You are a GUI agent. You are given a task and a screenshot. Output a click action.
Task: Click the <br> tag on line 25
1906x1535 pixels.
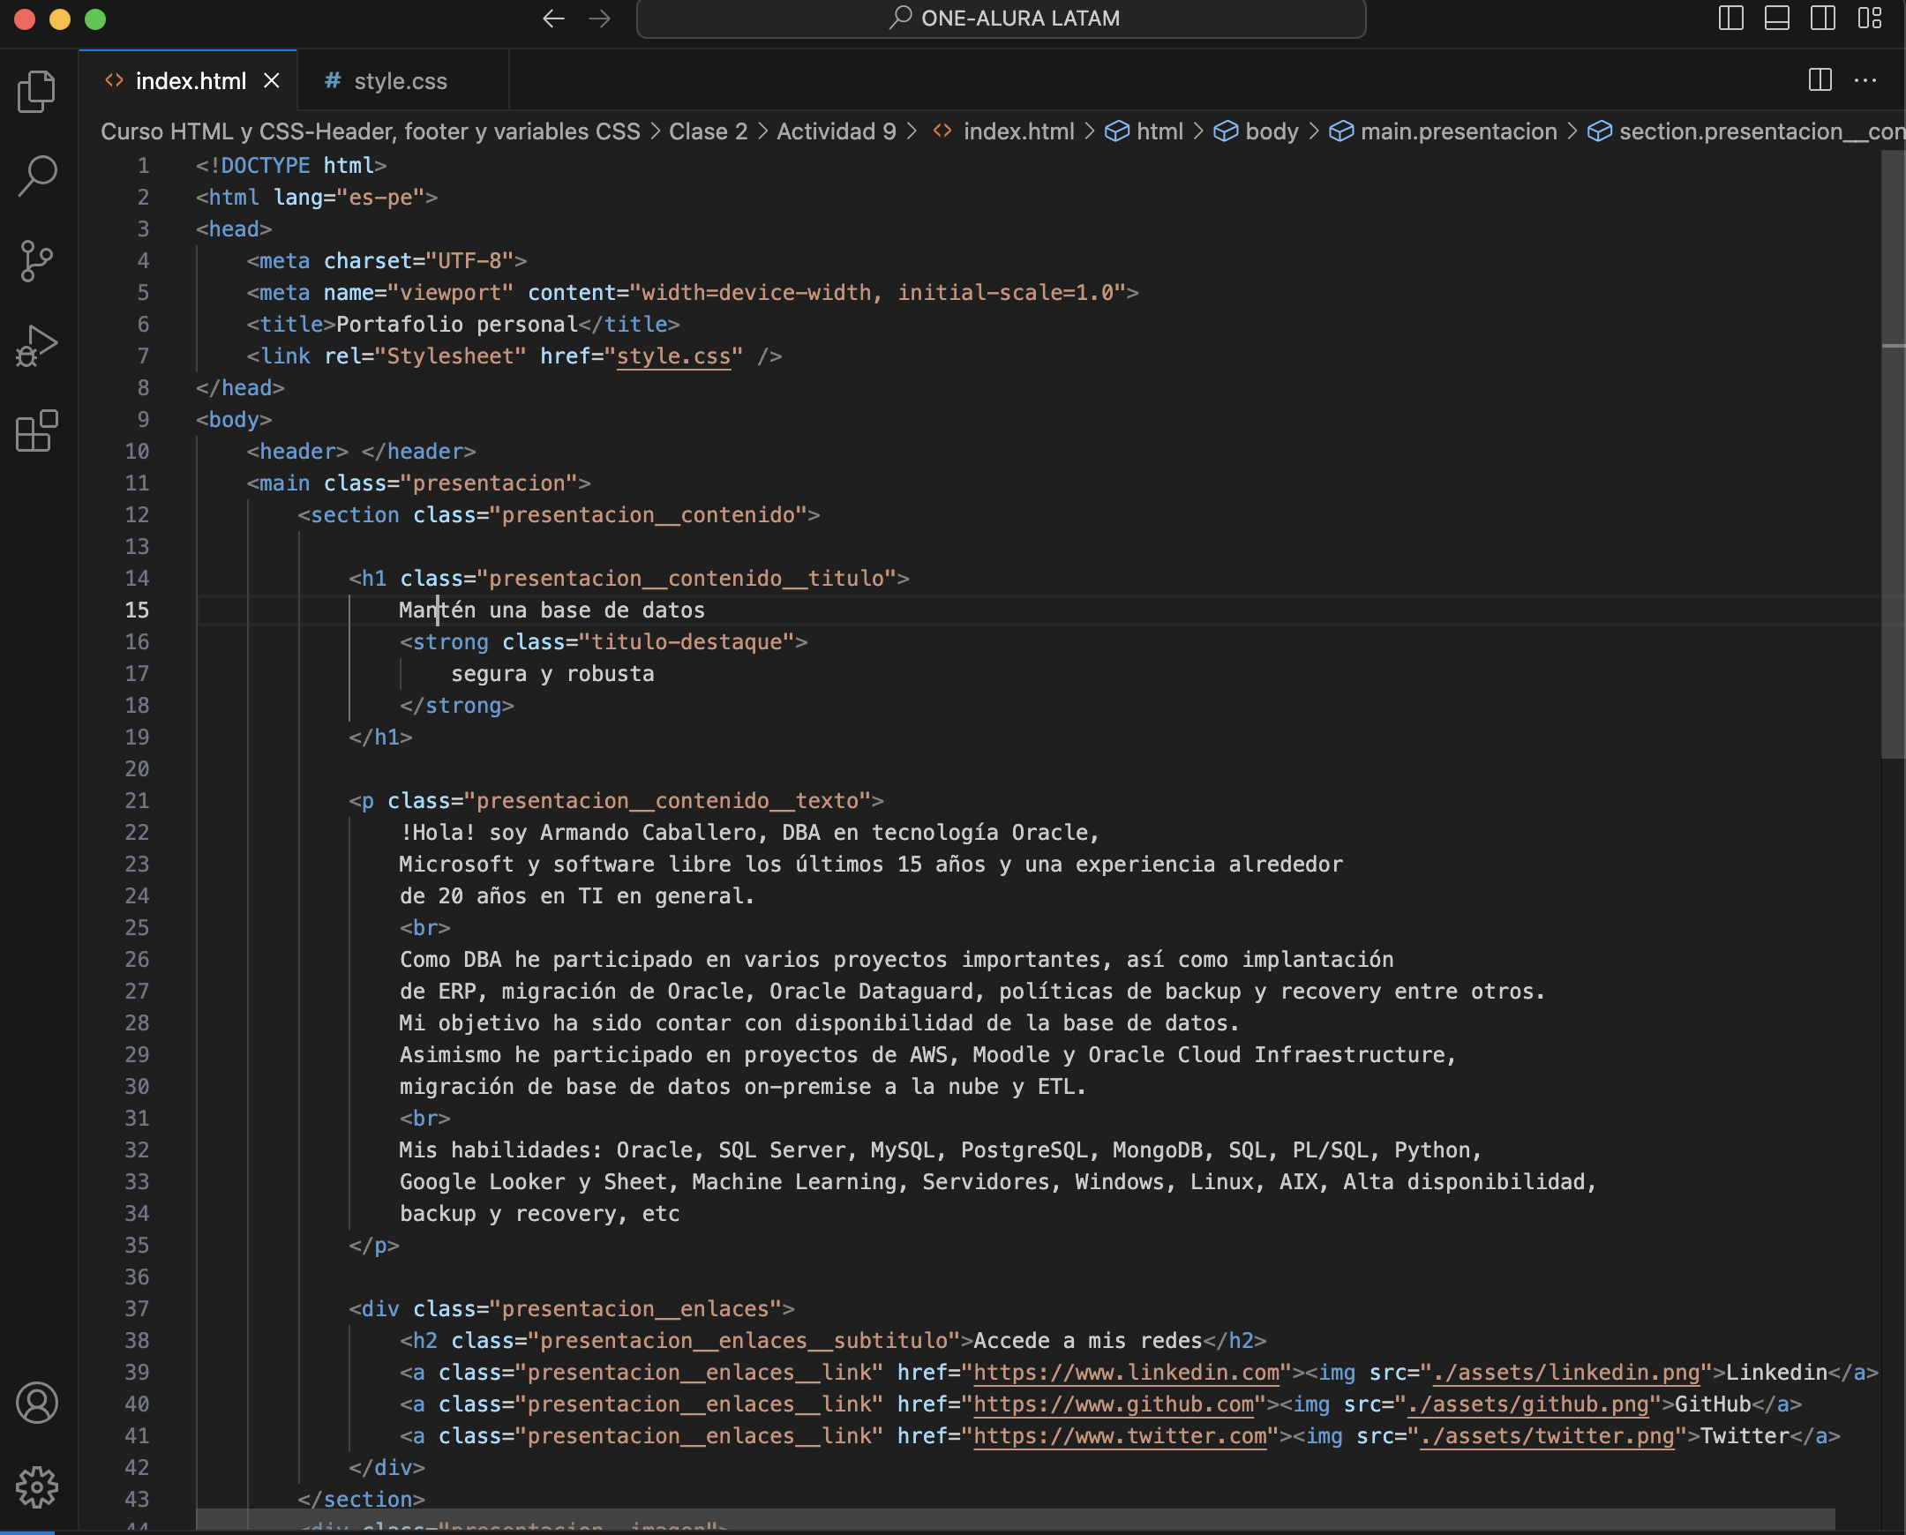pyautogui.click(x=424, y=927)
